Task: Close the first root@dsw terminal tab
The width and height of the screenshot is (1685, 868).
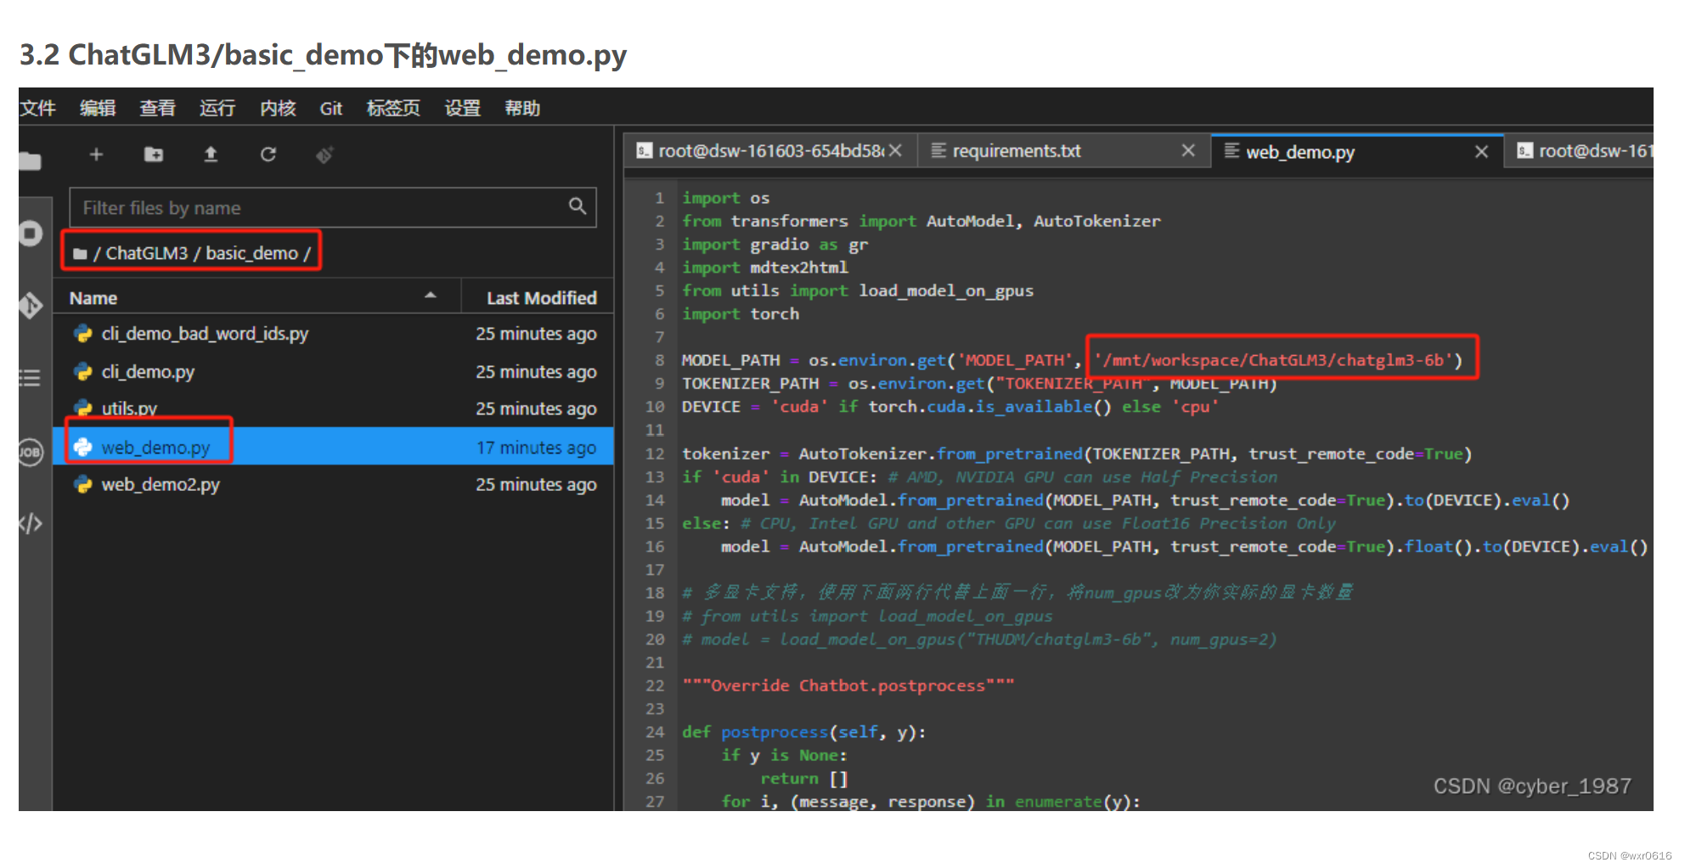Action: 895,150
